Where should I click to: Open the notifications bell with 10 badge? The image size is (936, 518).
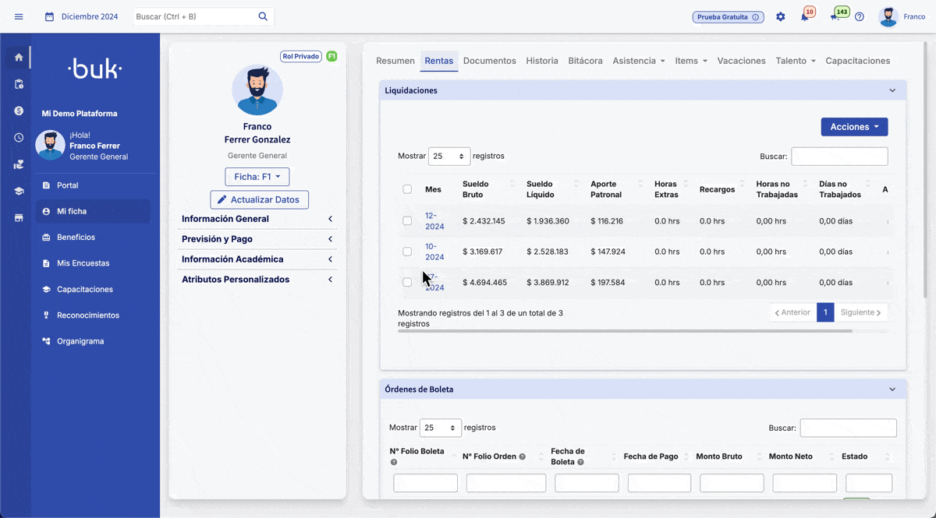click(x=805, y=16)
